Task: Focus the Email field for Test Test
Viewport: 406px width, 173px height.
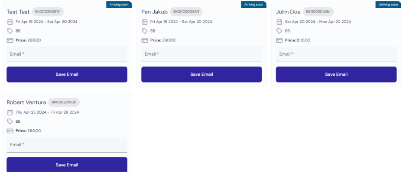Action: click(x=67, y=54)
